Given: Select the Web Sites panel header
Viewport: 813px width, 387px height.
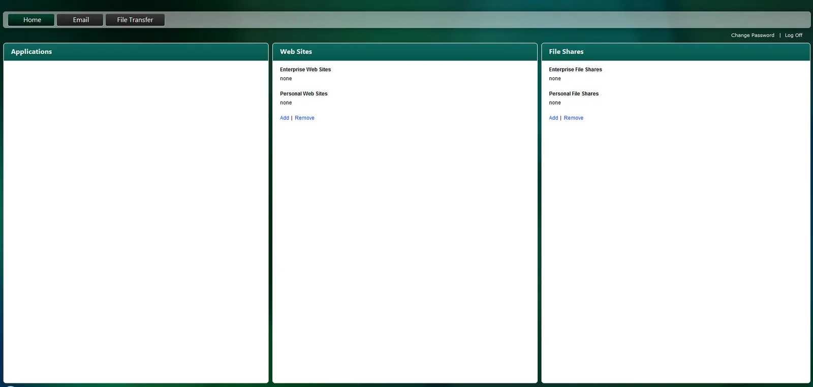Looking at the screenshot, I should pyautogui.click(x=405, y=52).
